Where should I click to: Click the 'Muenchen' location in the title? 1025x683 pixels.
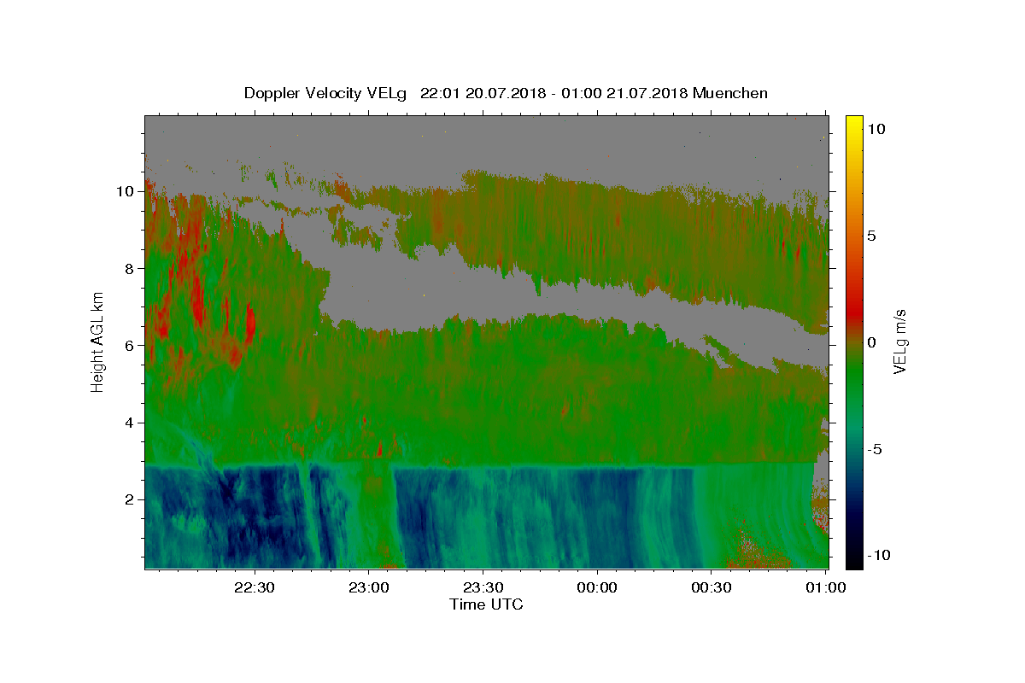coord(730,93)
